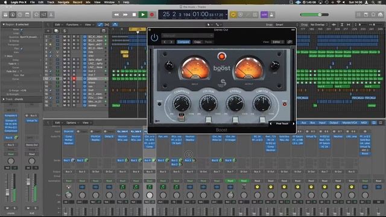The width and height of the screenshot is (386, 217).
Task: Open Spotlight search in menu bar
Action: 373,2
